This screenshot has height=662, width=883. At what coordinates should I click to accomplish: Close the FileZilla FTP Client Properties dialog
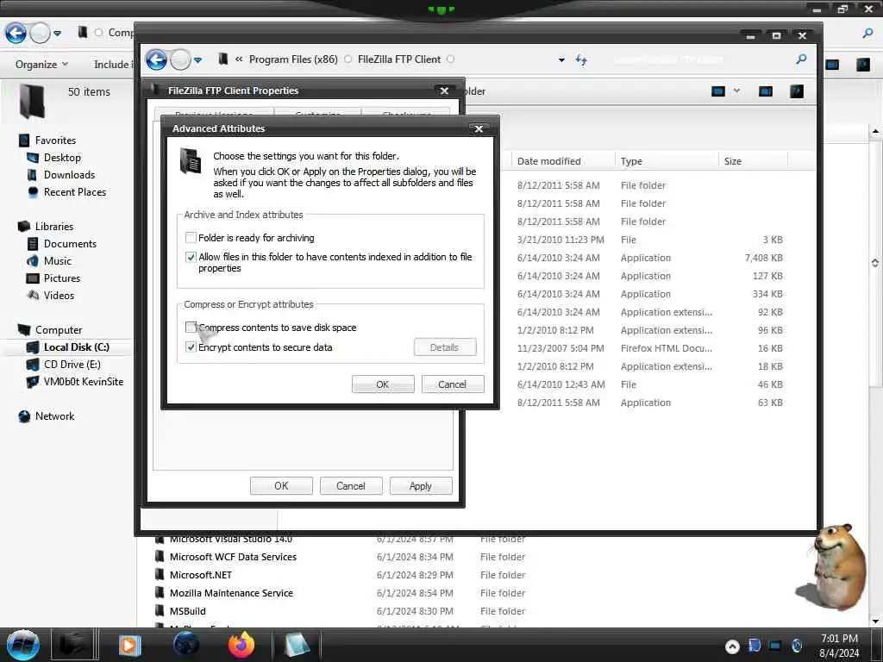444,91
